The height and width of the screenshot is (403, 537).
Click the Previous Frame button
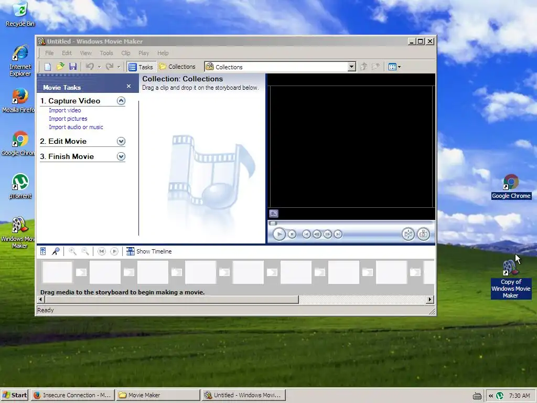point(317,234)
